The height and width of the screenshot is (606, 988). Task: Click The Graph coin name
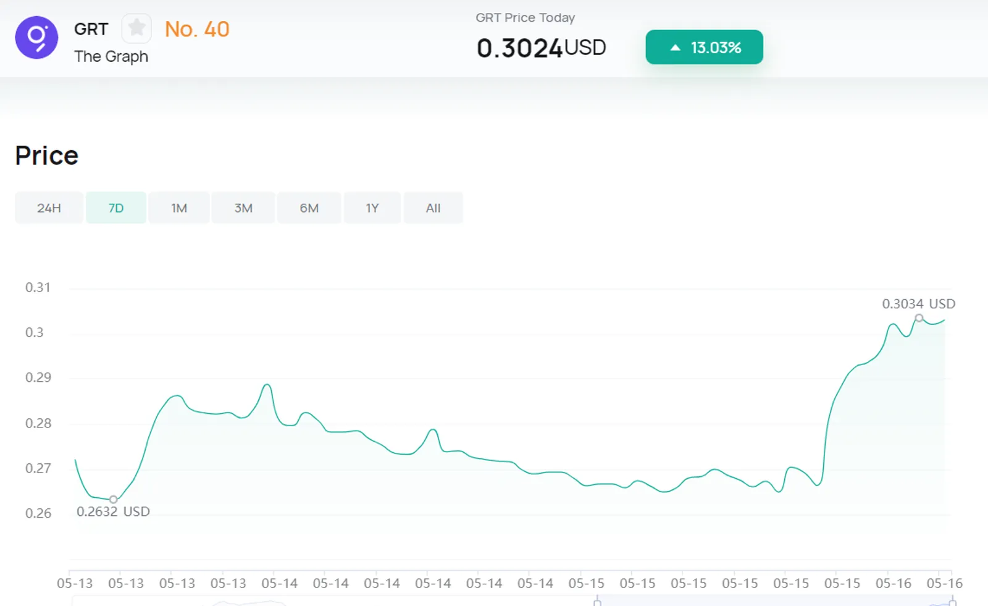click(111, 56)
